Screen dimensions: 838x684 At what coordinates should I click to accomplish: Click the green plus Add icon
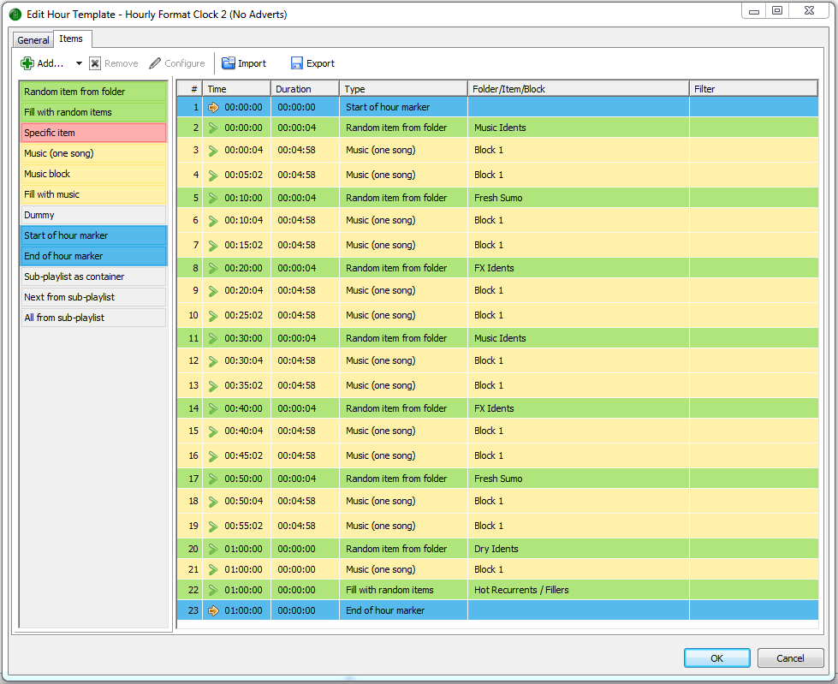pos(27,63)
